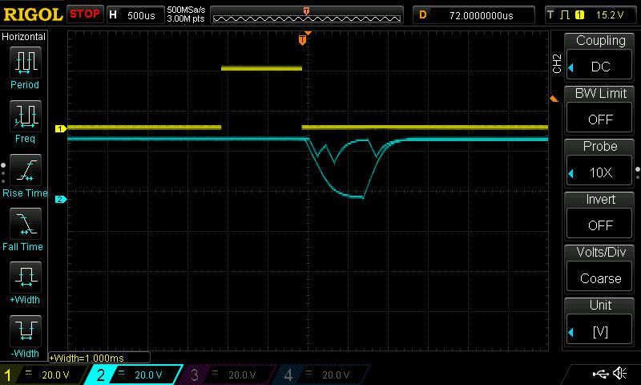Toggle the Invert OFF setting
The image size is (641, 385).
coord(599,225)
